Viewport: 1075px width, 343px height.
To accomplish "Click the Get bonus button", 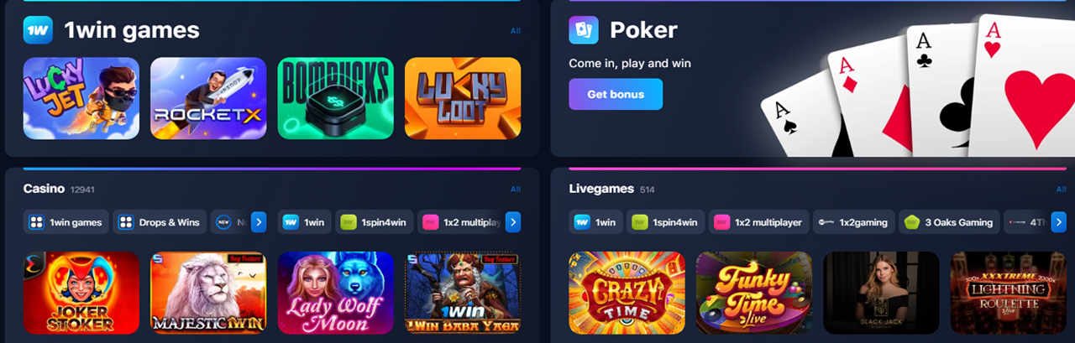I will (616, 94).
